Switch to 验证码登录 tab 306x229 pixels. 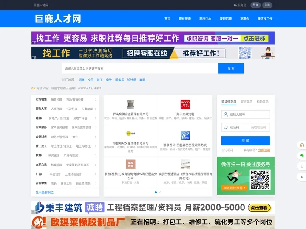pyautogui.click(x=229, y=101)
